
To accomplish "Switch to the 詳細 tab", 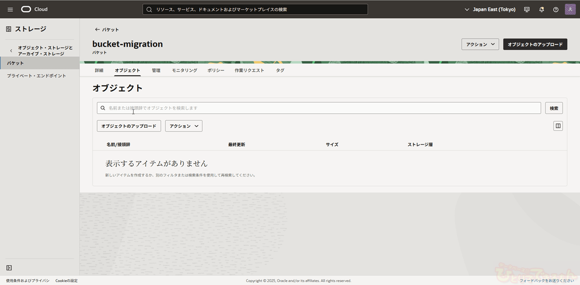I will click(99, 71).
